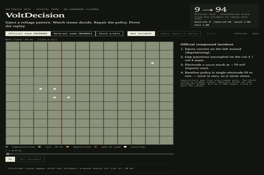Click the rest −70 mV legend swatch

(40, 147)
